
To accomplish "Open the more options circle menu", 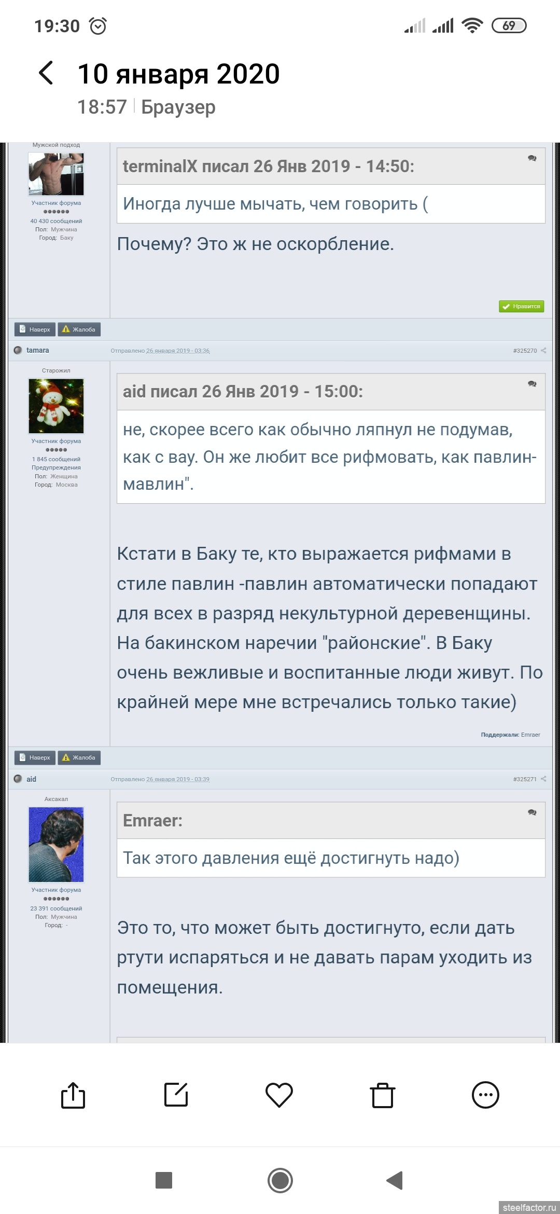I will click(x=485, y=1095).
